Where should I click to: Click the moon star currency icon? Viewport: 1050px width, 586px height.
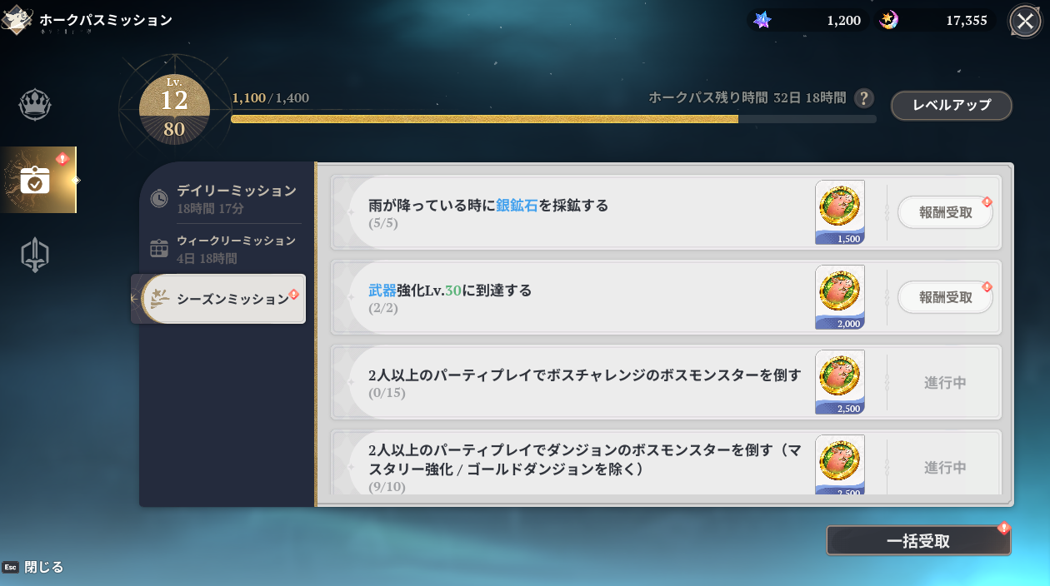pyautogui.click(x=889, y=20)
